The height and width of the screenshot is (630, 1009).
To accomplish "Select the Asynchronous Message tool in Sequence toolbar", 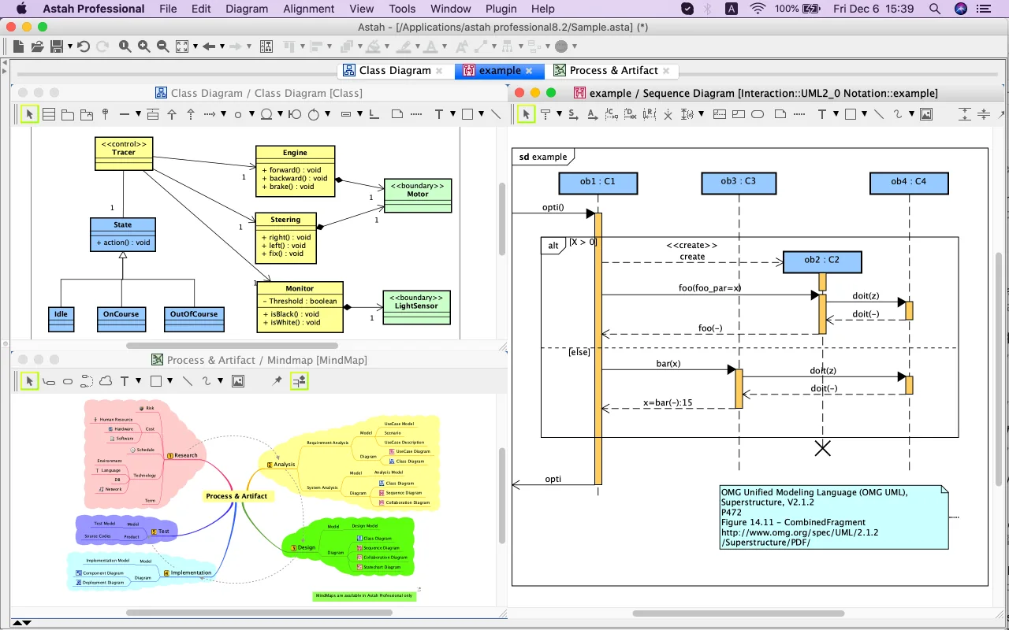I will (x=593, y=114).
